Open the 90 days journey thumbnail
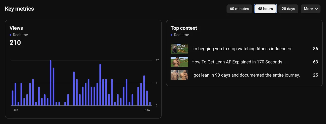The height and width of the screenshot is (124, 326). click(179, 75)
